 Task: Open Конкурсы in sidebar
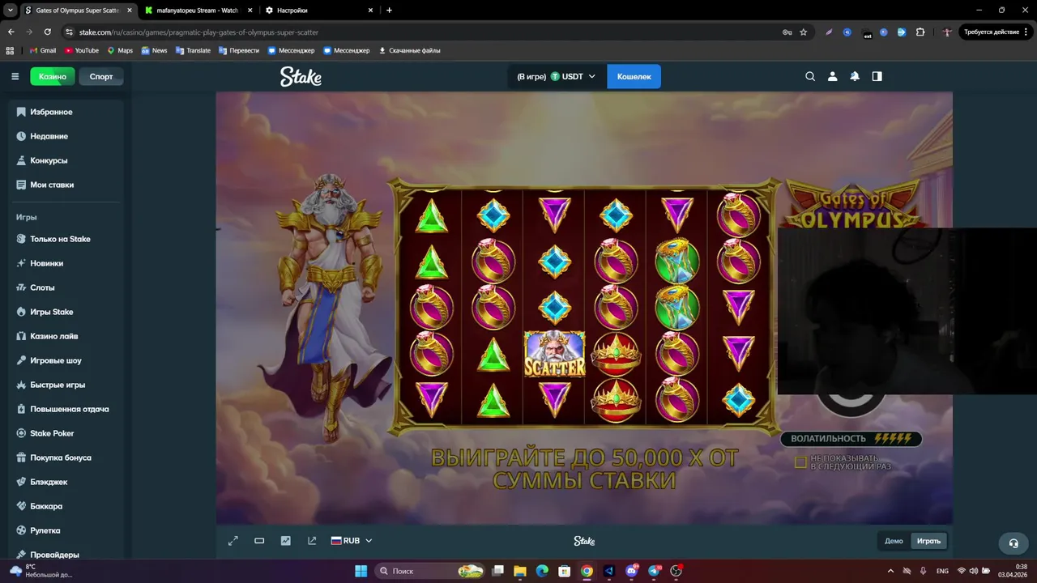[x=66, y=160]
